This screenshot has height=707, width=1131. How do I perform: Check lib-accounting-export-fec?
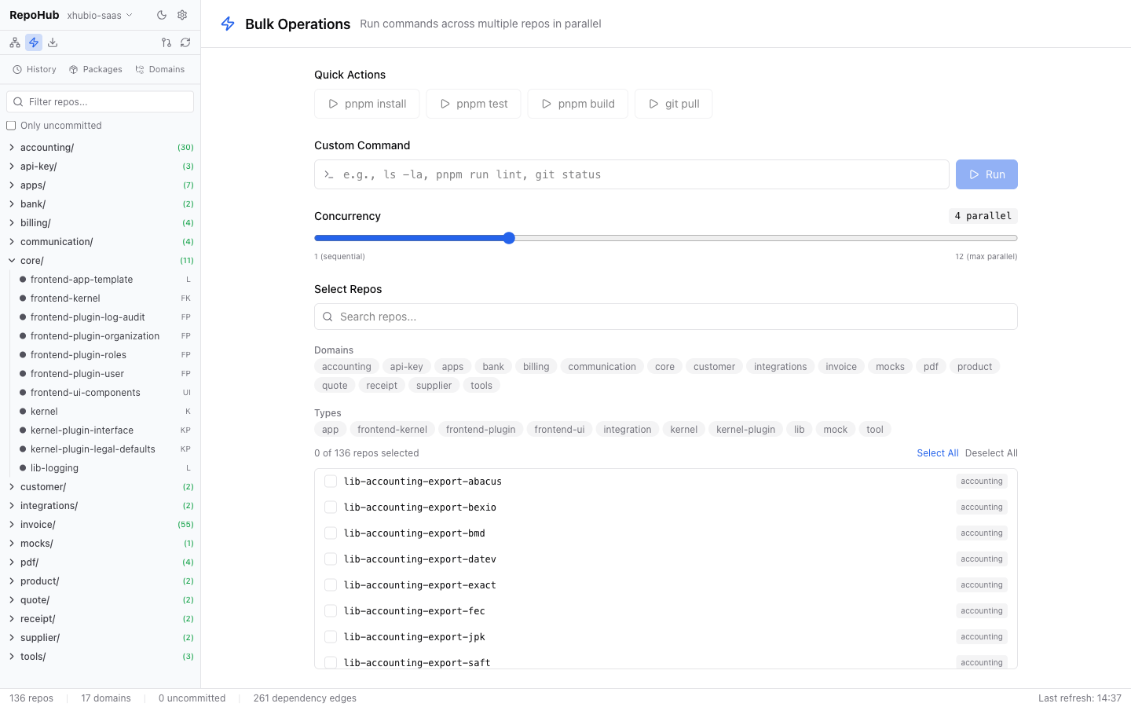(331, 611)
